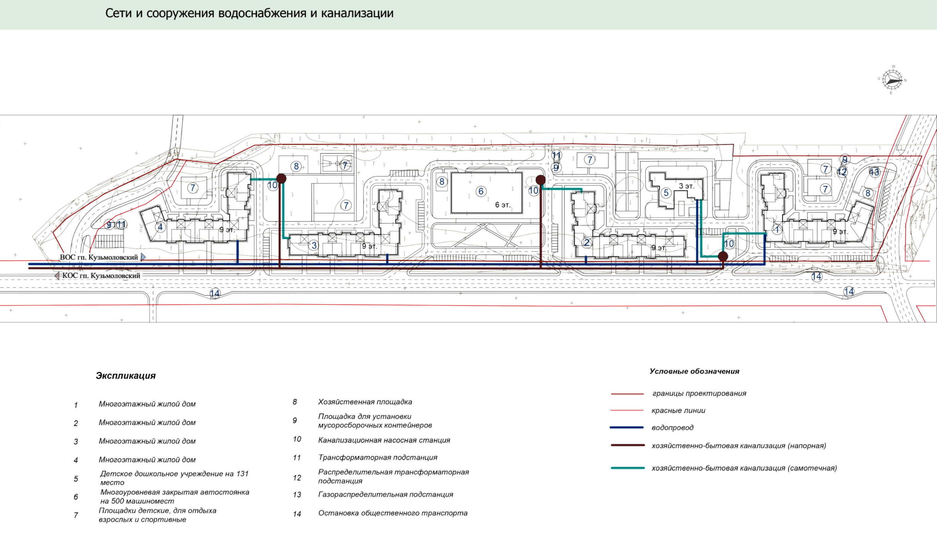Click the Остановка общественного транспорта entry
Image resolution: width=937 pixels, height=556 pixels.
point(393,513)
